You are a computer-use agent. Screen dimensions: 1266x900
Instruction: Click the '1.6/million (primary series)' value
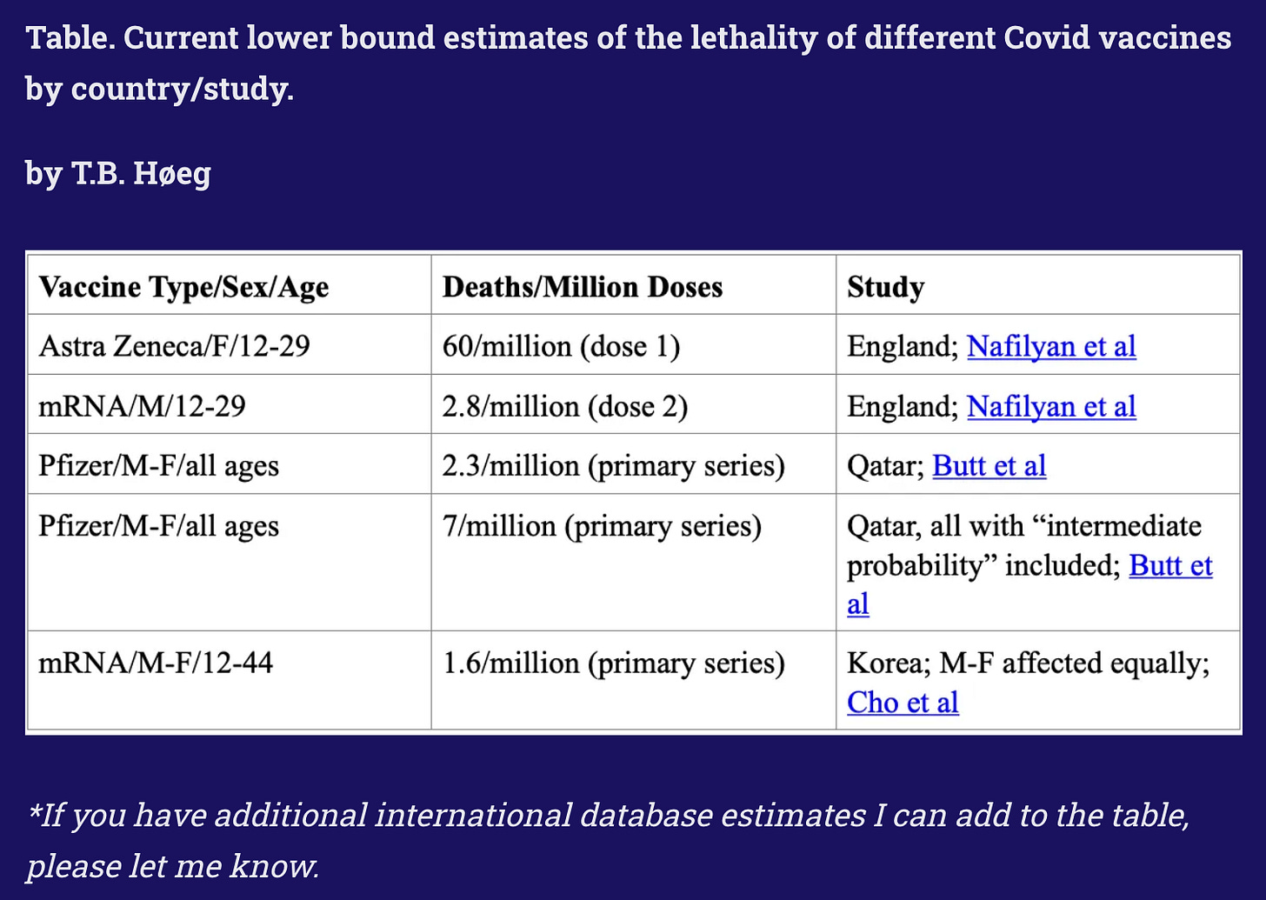coord(614,663)
